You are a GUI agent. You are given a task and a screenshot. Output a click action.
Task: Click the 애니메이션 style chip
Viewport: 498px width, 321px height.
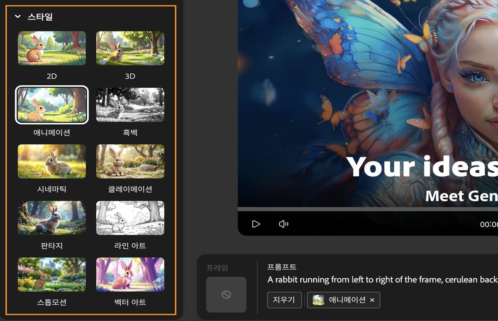(x=343, y=300)
